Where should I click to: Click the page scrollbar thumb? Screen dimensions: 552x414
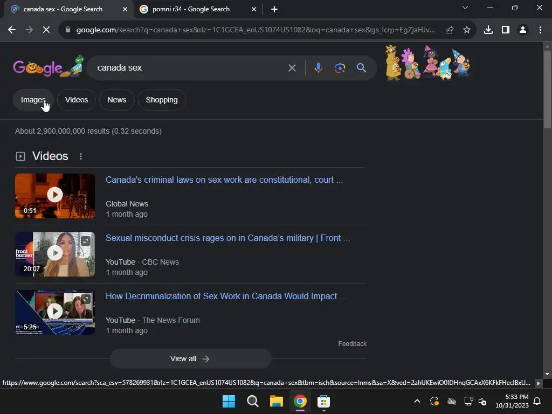[x=547, y=90]
